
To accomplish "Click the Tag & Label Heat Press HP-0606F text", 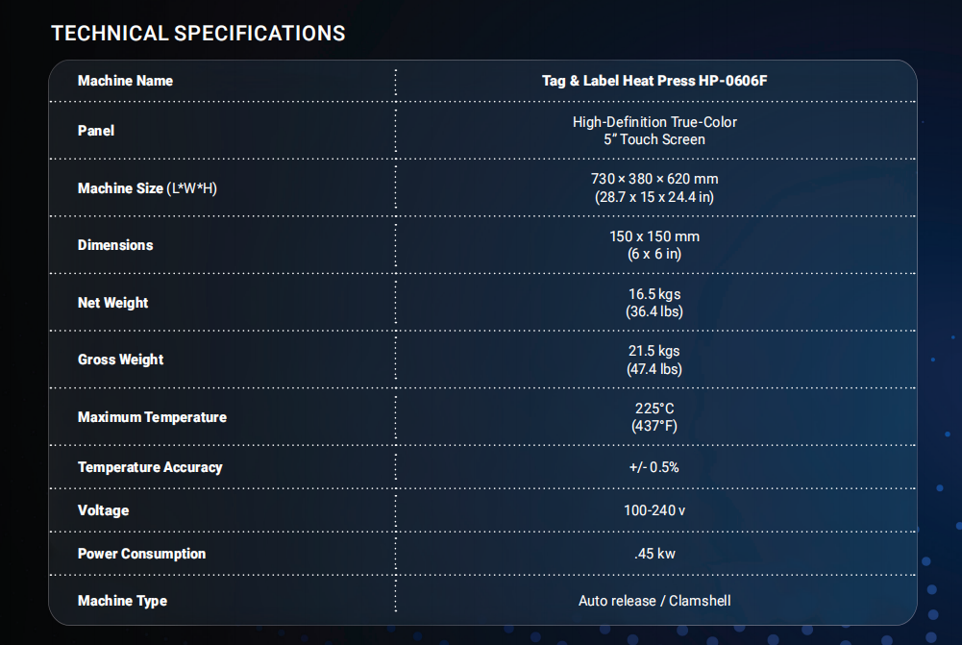I will pyautogui.click(x=654, y=81).
